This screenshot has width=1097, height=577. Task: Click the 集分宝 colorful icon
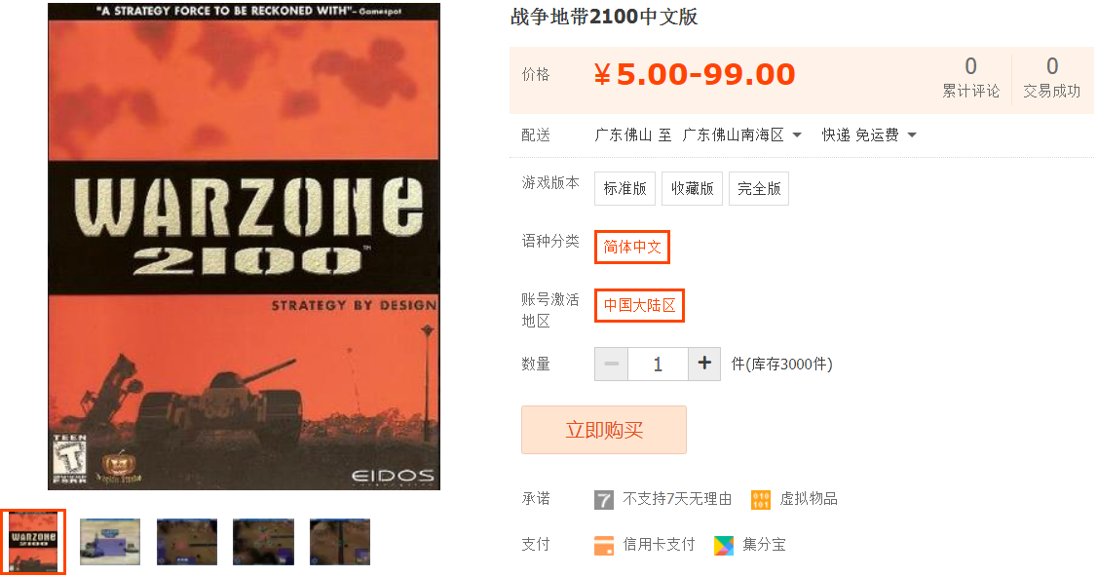(724, 546)
